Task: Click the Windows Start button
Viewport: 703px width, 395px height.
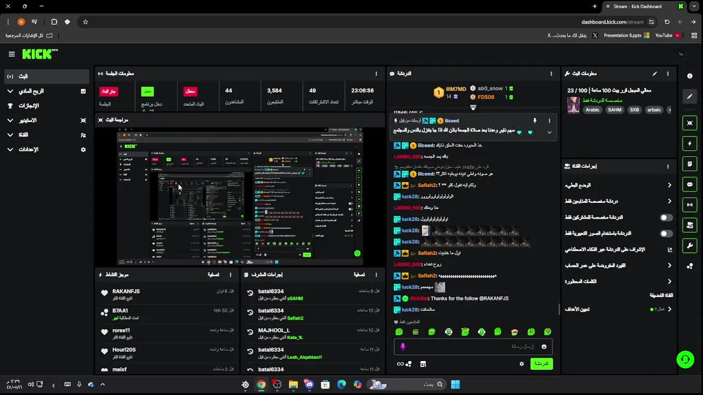Action: [455, 385]
